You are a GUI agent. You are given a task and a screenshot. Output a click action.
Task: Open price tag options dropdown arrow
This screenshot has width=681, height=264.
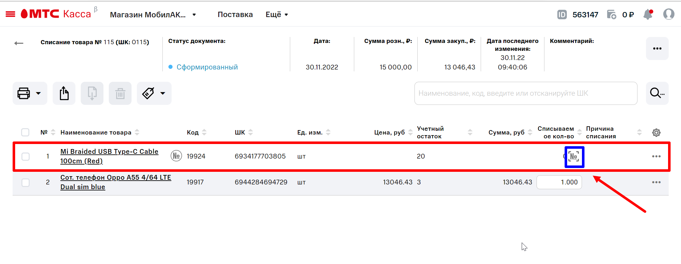pos(163,93)
